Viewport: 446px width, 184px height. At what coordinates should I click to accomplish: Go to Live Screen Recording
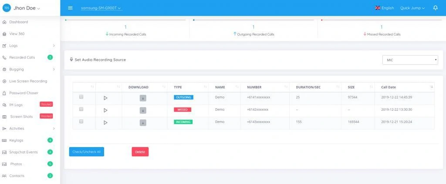[x=28, y=81]
